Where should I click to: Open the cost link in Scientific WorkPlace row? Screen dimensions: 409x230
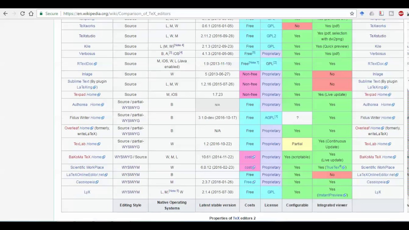coord(250,167)
